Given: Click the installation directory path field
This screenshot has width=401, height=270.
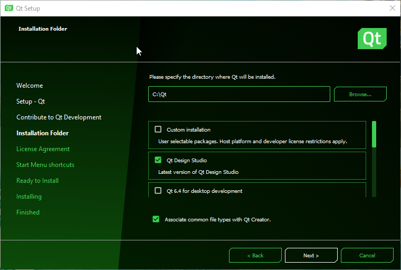Looking at the screenshot, I should (x=239, y=95).
